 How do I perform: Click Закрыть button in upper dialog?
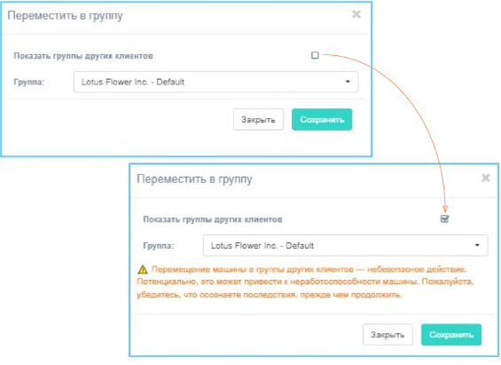(258, 120)
